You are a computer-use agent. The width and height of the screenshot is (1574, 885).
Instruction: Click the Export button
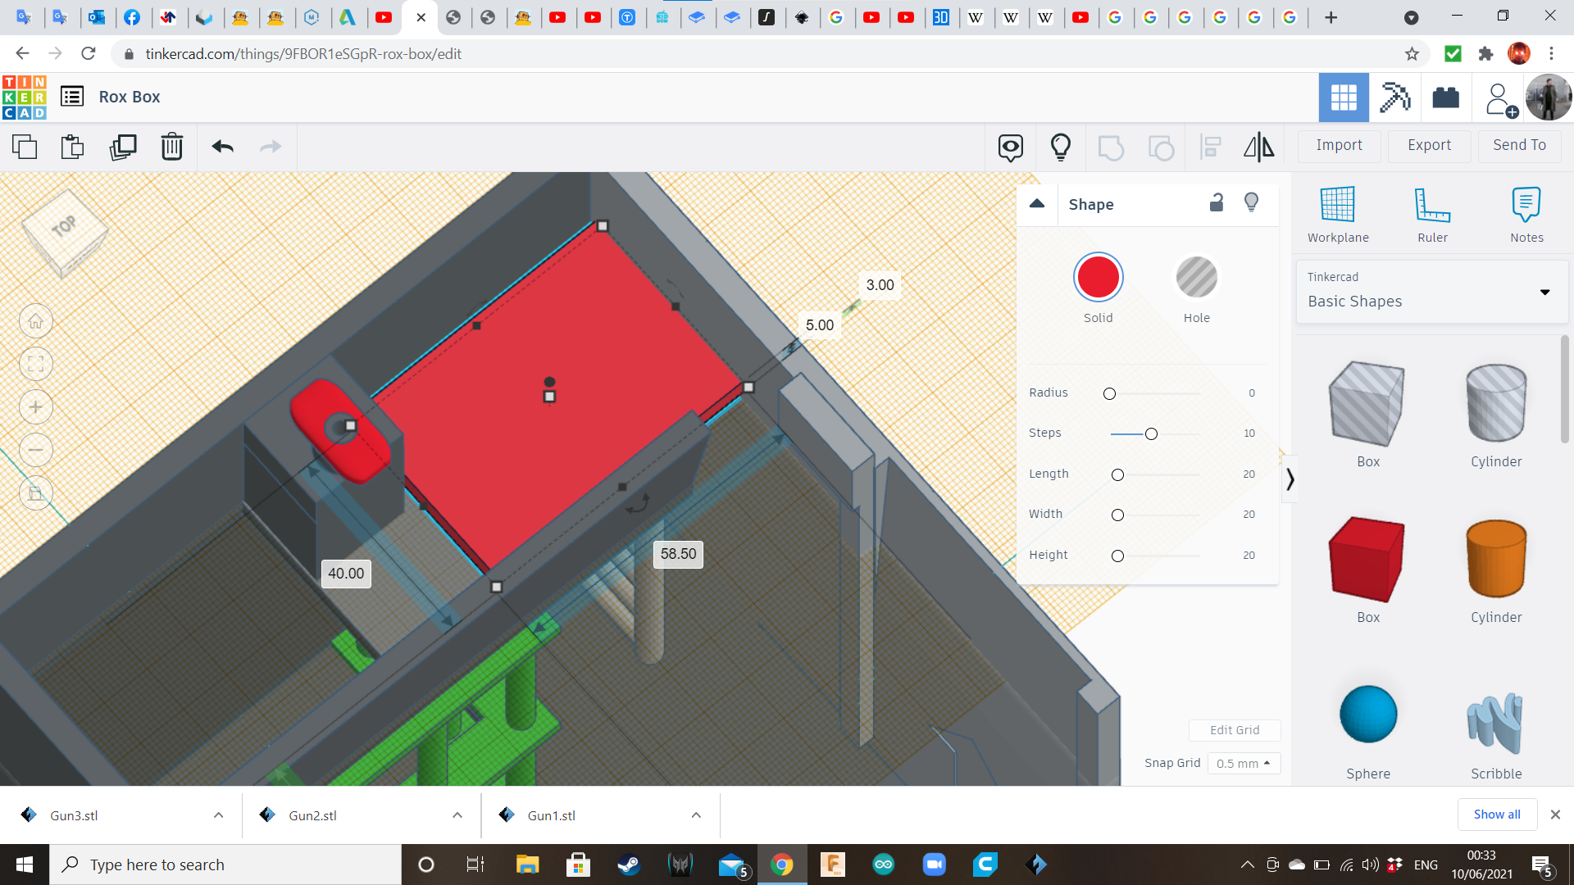click(x=1429, y=145)
